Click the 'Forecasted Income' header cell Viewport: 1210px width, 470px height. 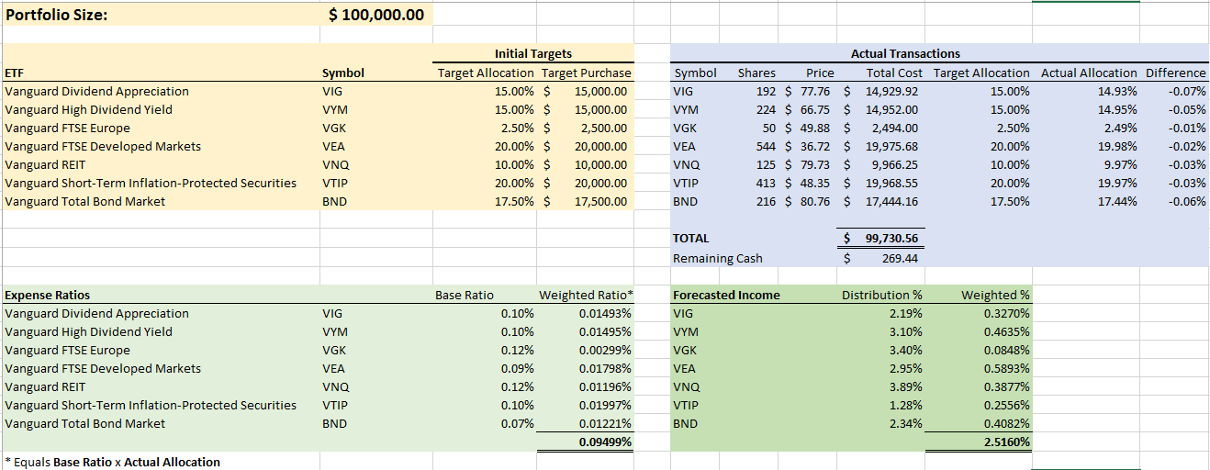click(726, 295)
